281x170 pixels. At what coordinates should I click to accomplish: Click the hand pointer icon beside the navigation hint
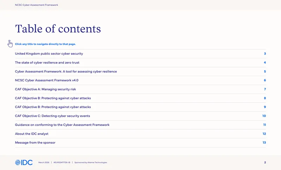pyautogui.click(x=10, y=43)
